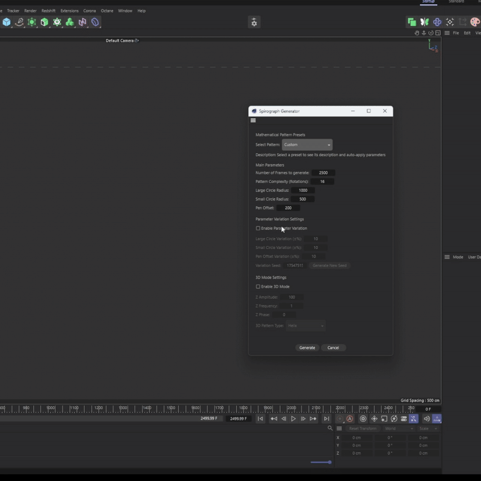Click the timeline zoom slider handle

pyautogui.click(x=329, y=462)
